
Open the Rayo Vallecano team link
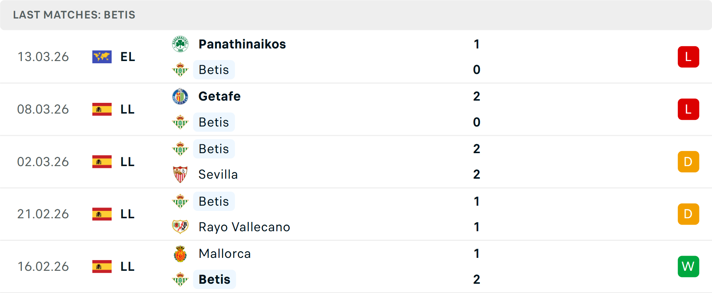coord(244,227)
